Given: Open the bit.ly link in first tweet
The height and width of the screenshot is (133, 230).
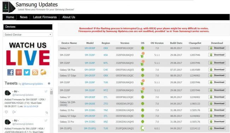Looking at the screenshot, I should [x=31, y=107].
